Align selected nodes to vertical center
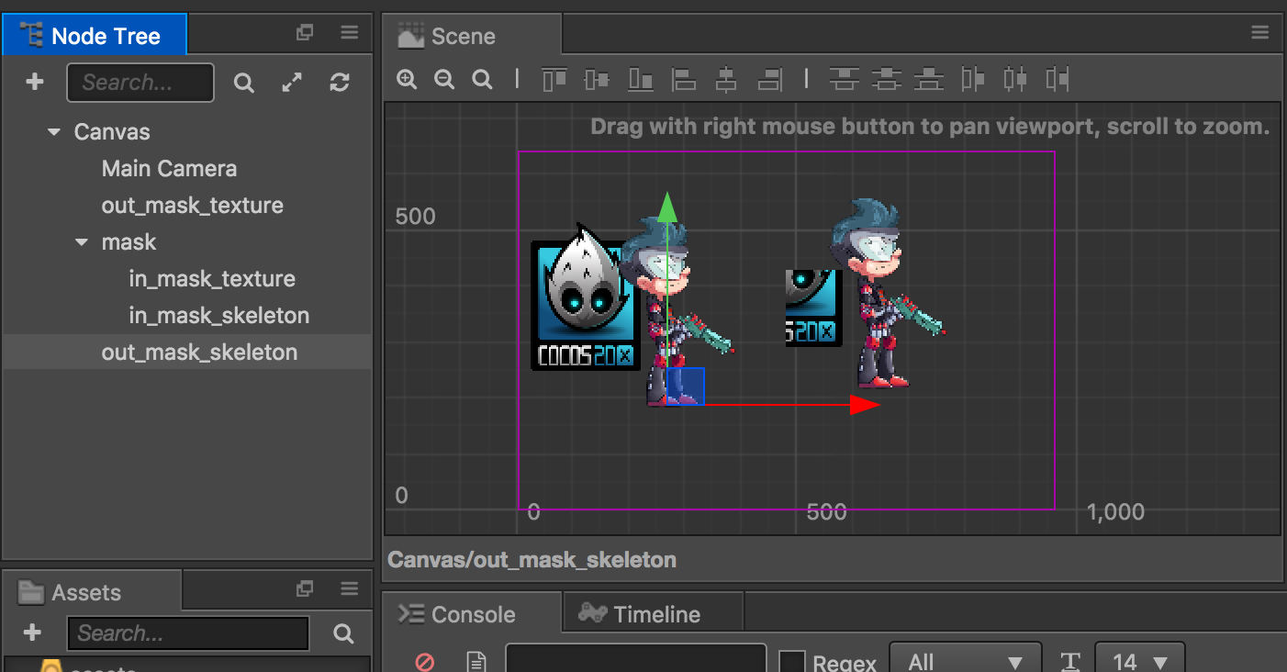 tap(598, 80)
